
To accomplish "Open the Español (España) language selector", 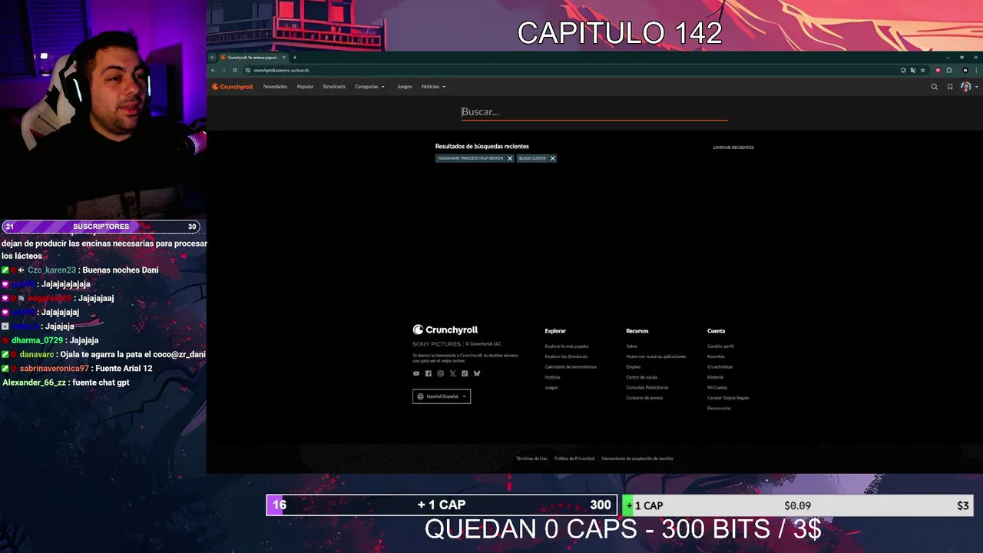I will click(442, 396).
